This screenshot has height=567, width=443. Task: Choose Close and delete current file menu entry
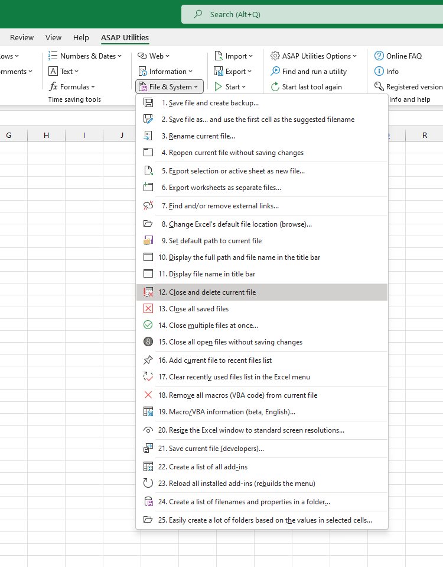pyautogui.click(x=262, y=292)
